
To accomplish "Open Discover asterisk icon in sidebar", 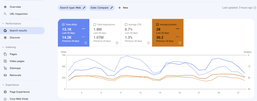I will 5,38.
